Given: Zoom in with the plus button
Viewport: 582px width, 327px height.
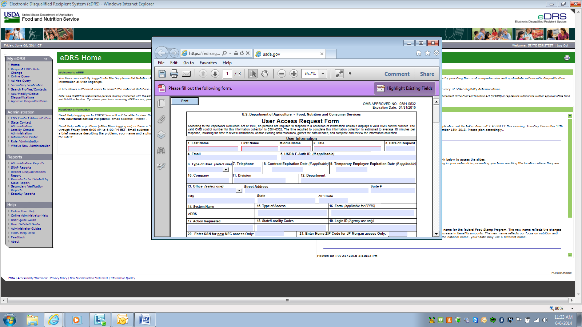Looking at the screenshot, I should [294, 74].
